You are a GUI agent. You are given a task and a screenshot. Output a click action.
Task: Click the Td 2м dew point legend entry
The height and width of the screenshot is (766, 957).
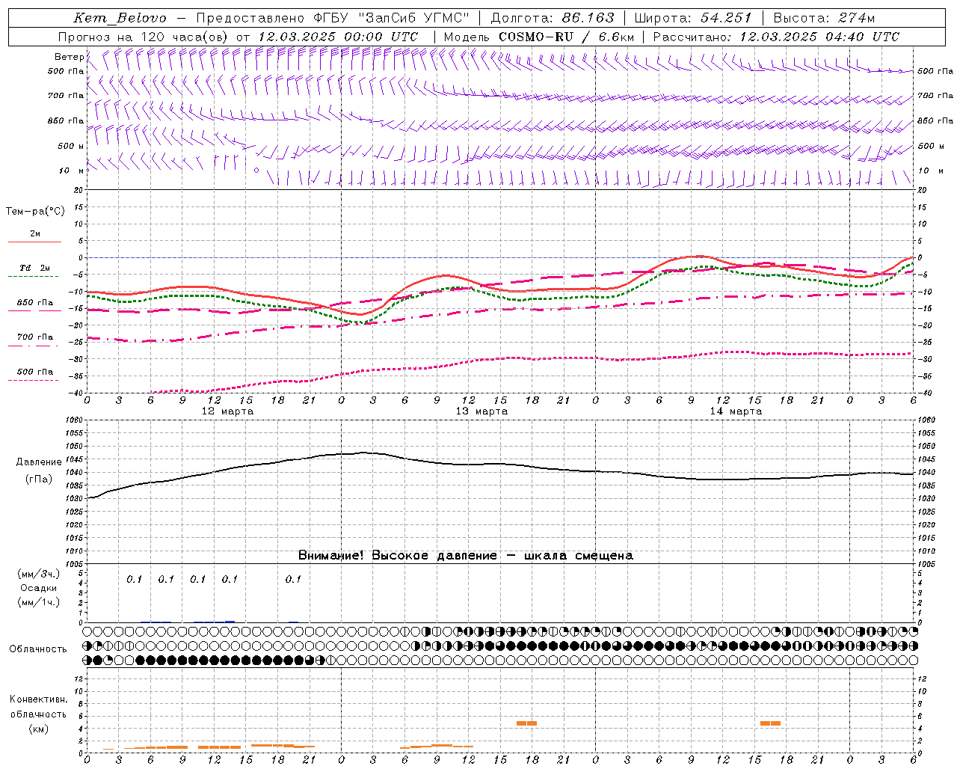pyautogui.click(x=34, y=271)
